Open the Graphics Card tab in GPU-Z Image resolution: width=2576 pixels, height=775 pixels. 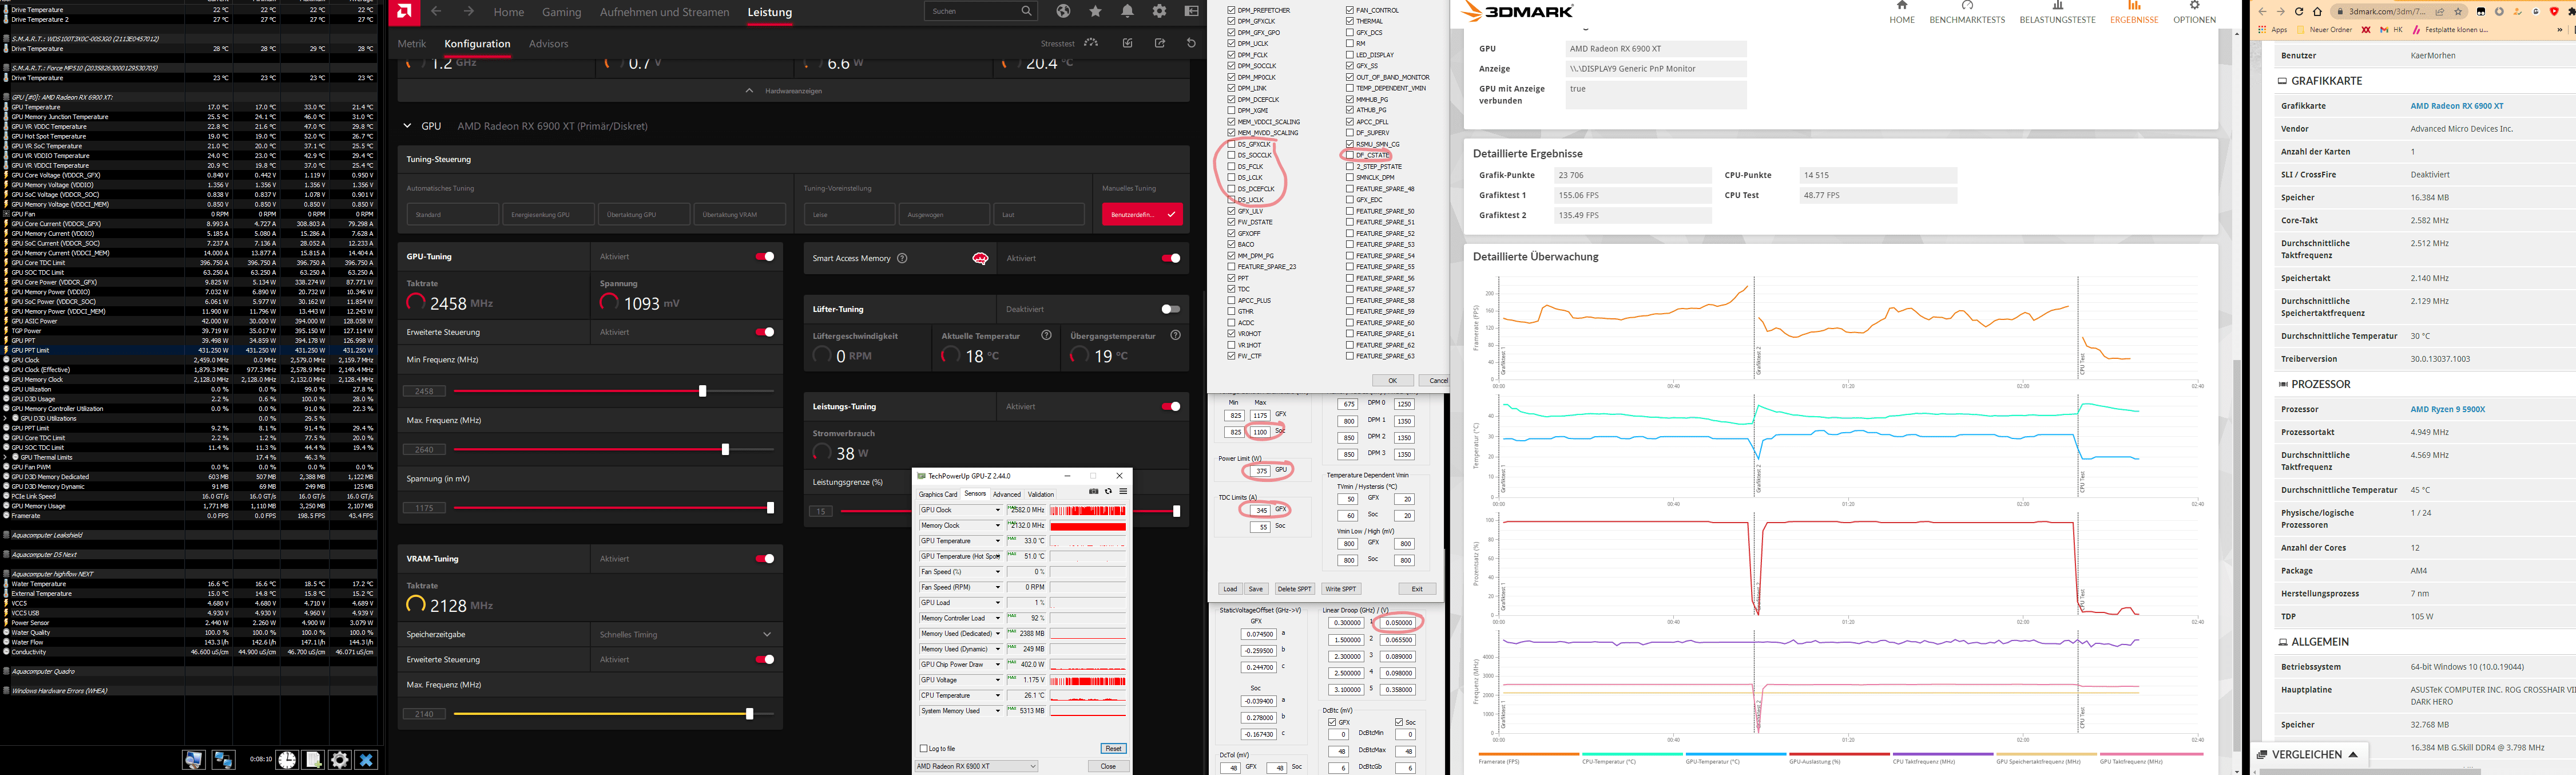pos(938,494)
